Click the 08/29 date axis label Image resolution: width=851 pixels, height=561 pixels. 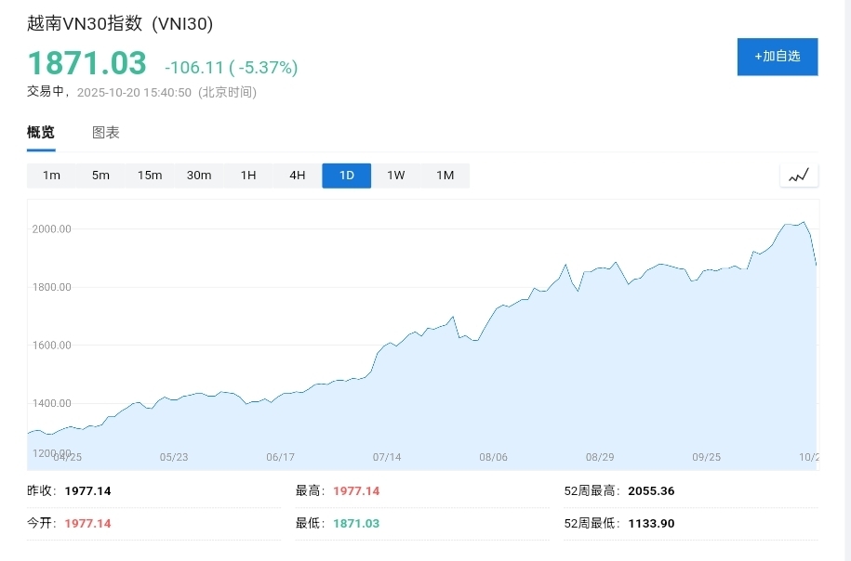tap(600, 457)
